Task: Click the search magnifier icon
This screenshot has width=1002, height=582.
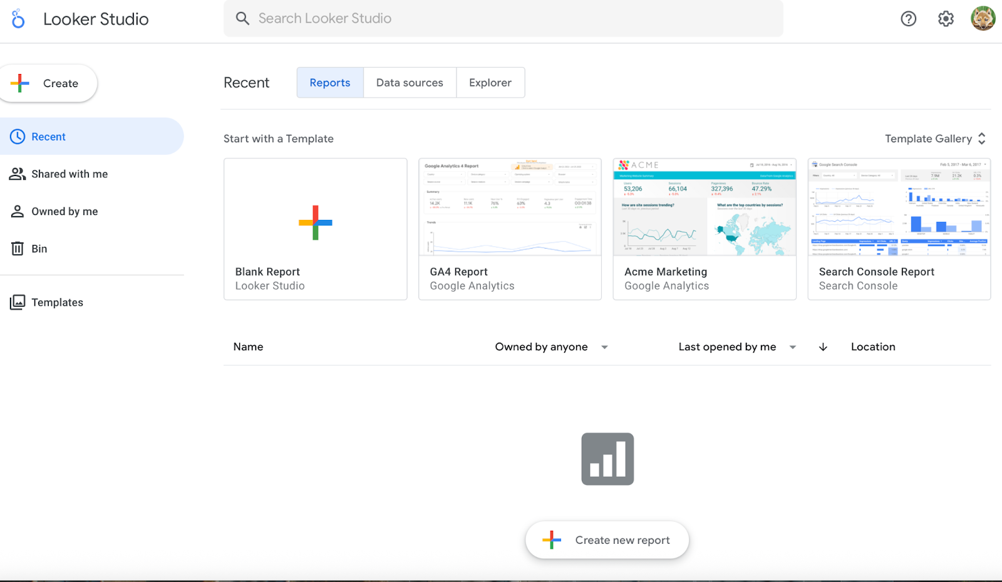Action: 242,18
